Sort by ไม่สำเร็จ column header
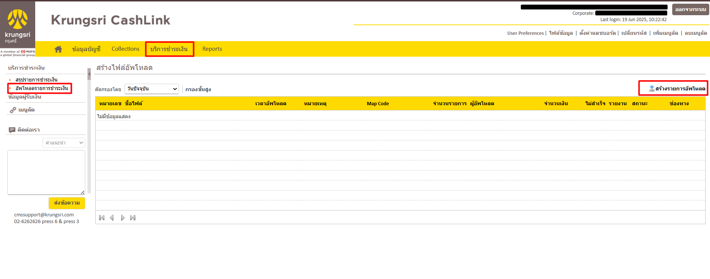Viewport: 710px width, 279px height. (595, 103)
